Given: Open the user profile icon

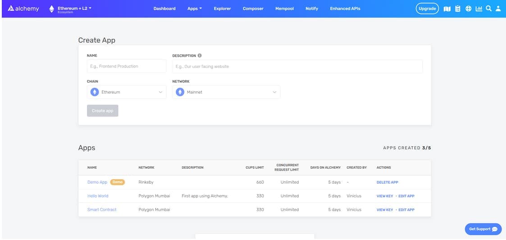Looking at the screenshot, I should pos(498,9).
